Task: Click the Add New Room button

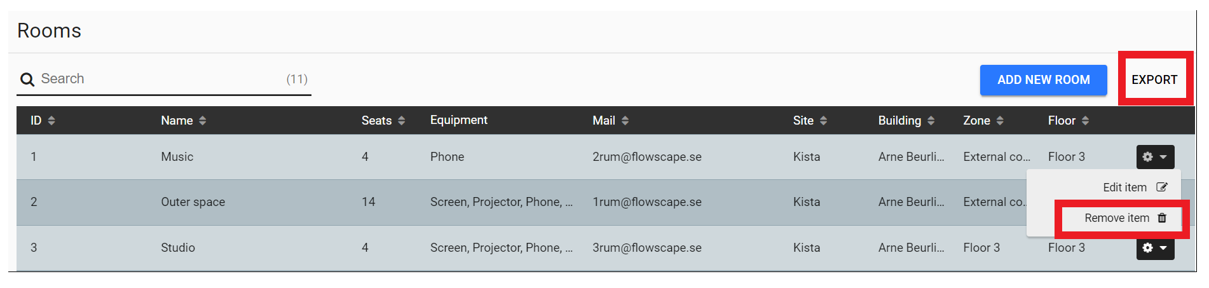Action: click(x=1043, y=80)
